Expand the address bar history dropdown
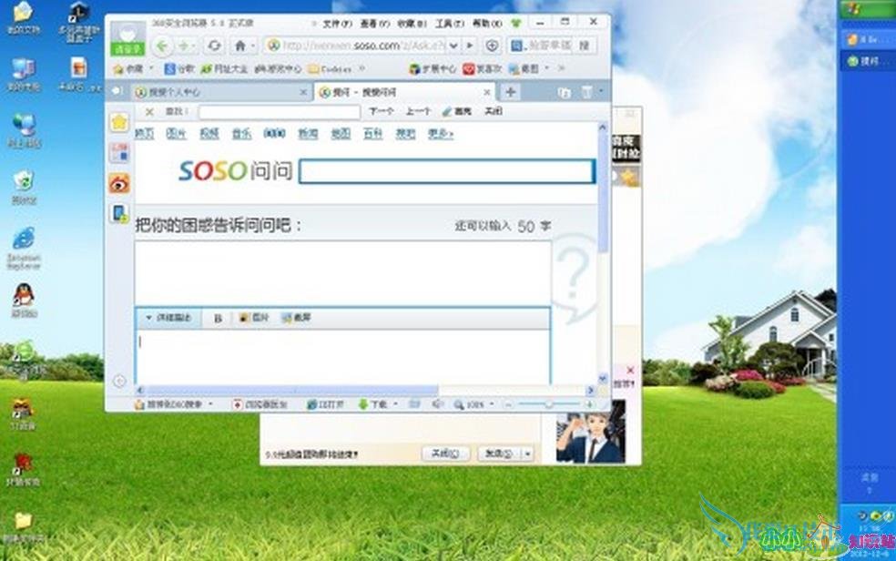Viewport: 896px width, 561px height. [453, 46]
